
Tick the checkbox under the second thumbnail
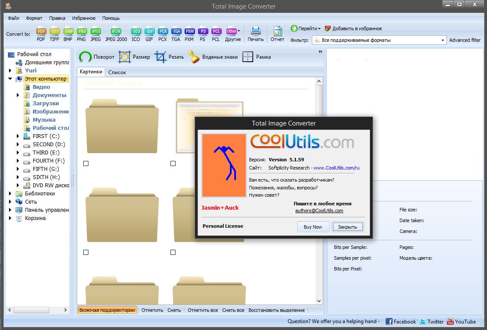[173, 163]
